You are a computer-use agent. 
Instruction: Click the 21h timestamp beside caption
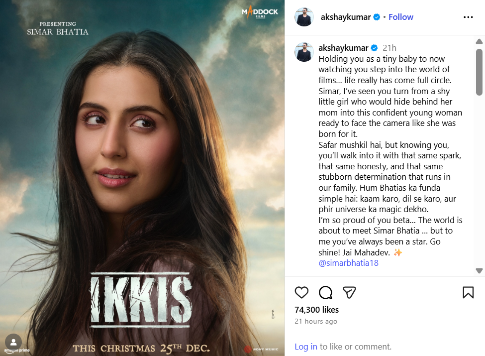click(x=389, y=48)
